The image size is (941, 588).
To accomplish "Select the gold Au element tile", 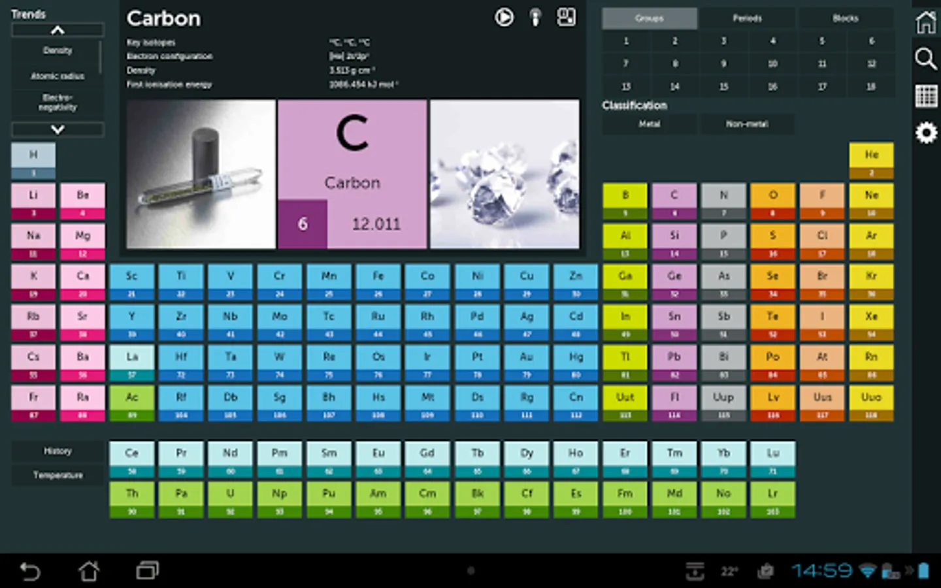I will click(526, 363).
